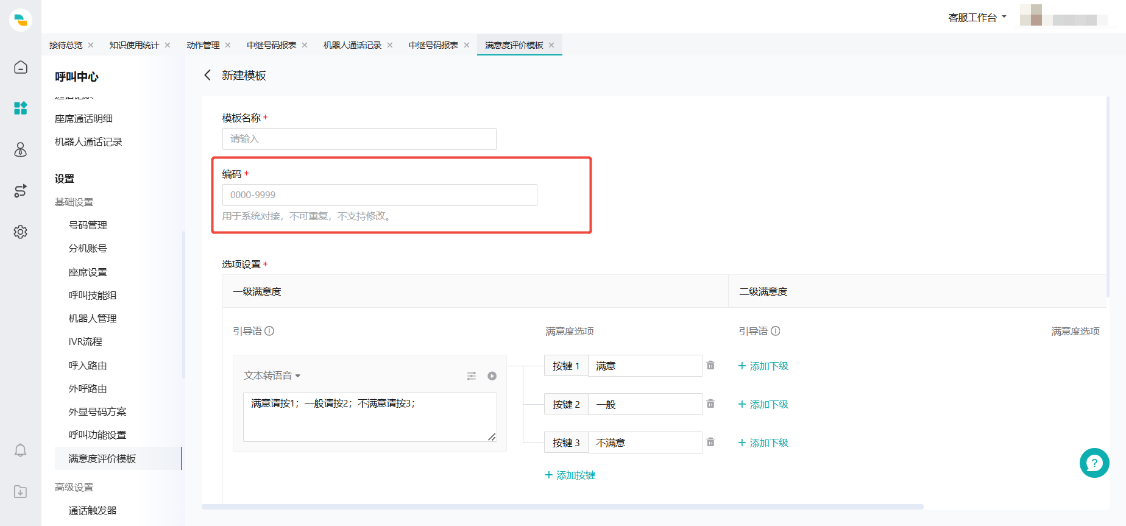Screen dimensions: 1126x526
Task: Open the 客服工作台 dropdown menu
Action: 977,18
